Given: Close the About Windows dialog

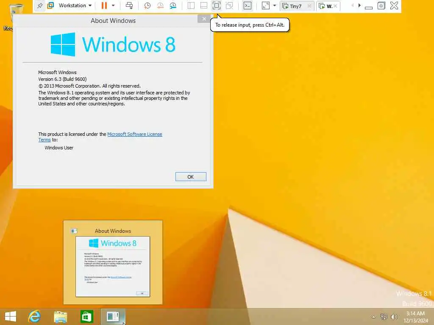Looking at the screenshot, I should coord(204,19).
